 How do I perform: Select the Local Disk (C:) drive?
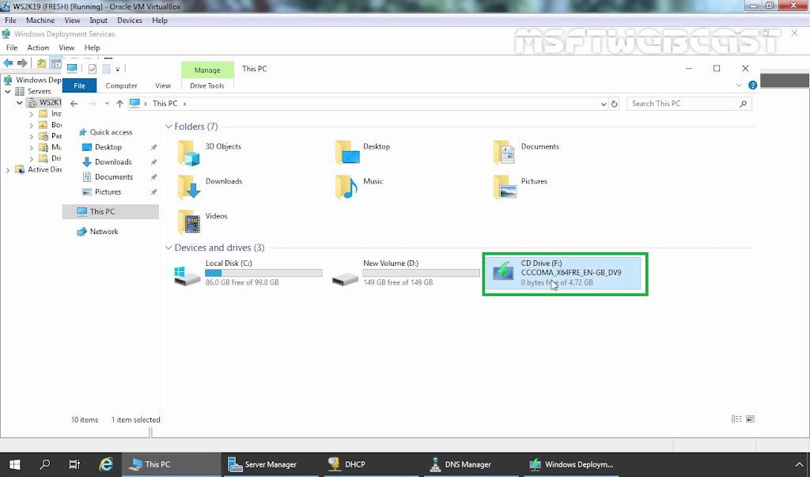(x=248, y=273)
